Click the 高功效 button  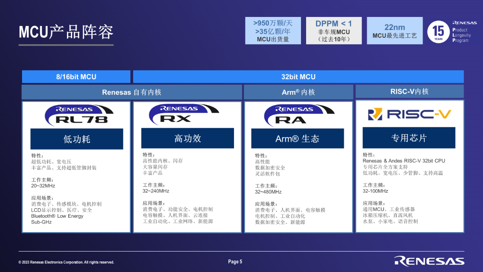[188, 138]
